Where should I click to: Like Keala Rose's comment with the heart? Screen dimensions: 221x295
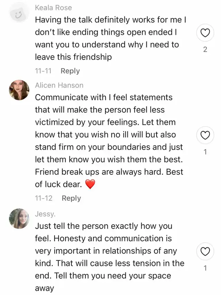[x=205, y=33]
